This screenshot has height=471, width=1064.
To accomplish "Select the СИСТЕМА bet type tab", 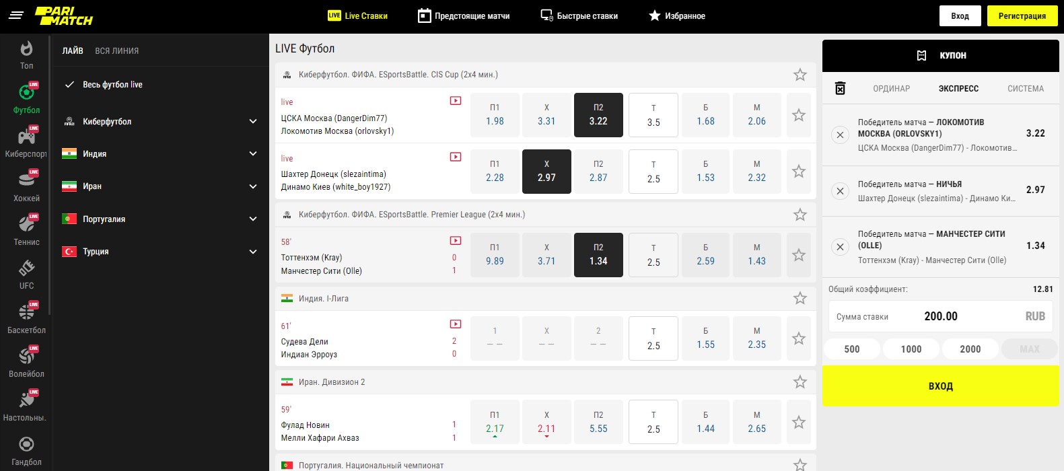I will tap(1026, 89).
